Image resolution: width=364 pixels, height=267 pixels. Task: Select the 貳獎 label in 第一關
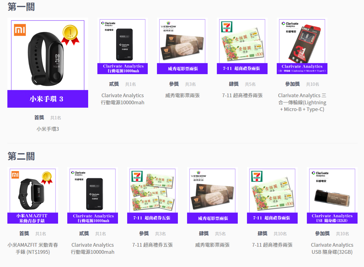114,84
